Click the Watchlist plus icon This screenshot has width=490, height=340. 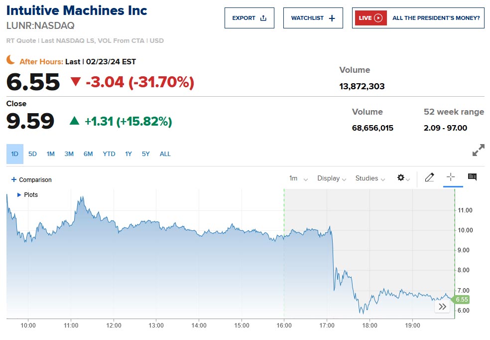tap(332, 18)
